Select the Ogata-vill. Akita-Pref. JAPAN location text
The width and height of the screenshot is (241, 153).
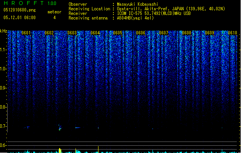pos(171,9)
